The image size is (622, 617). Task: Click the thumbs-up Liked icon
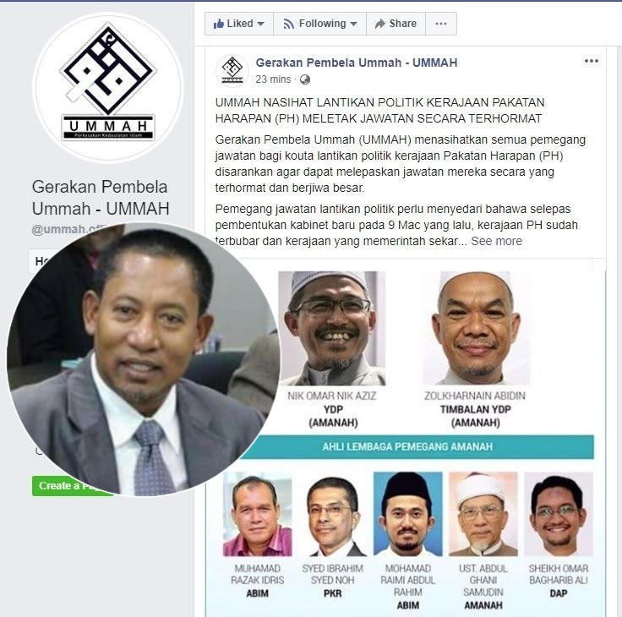(218, 24)
